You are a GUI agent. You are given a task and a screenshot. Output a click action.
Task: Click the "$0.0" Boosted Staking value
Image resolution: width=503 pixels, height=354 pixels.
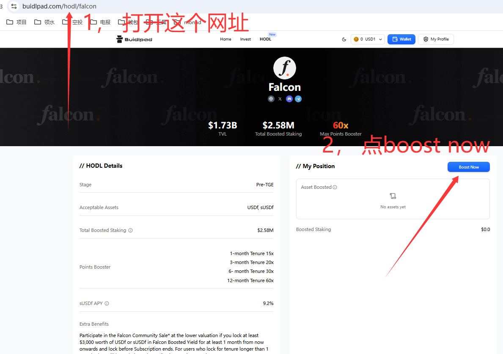click(485, 229)
